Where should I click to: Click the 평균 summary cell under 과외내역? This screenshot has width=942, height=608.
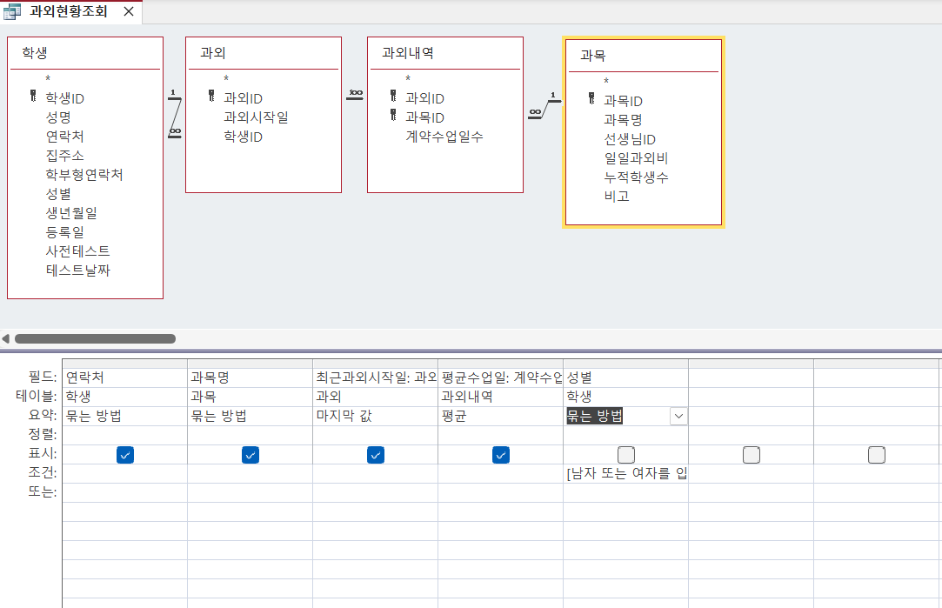point(499,417)
